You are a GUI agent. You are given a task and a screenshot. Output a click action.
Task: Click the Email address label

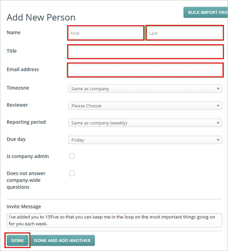(23, 69)
